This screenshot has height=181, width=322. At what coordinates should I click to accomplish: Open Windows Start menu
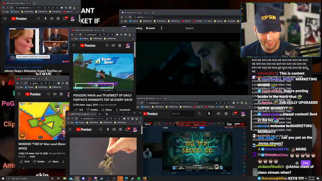pyautogui.click(x=3, y=178)
